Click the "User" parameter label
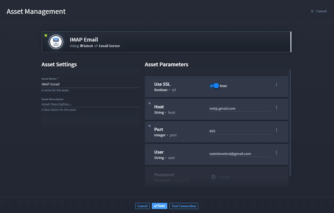This screenshot has width=334, height=213. 159,152
